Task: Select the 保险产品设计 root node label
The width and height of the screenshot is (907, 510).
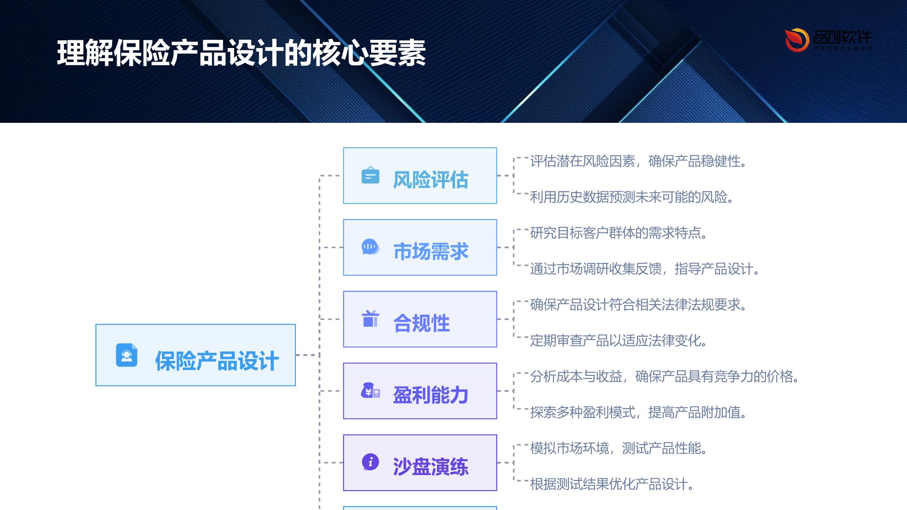Action: point(217,361)
